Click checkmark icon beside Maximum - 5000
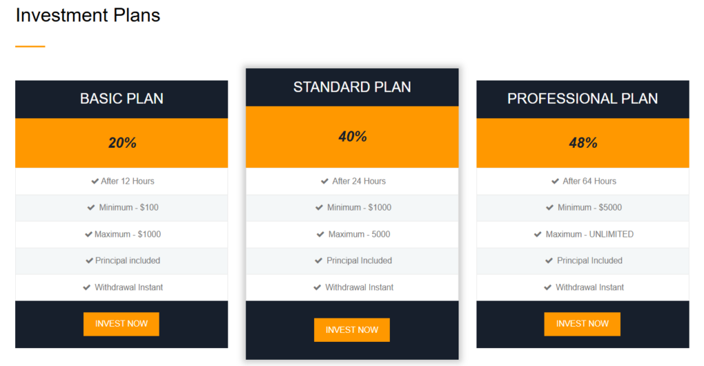Image resolution: width=704 pixels, height=366 pixels. pyautogui.click(x=320, y=234)
